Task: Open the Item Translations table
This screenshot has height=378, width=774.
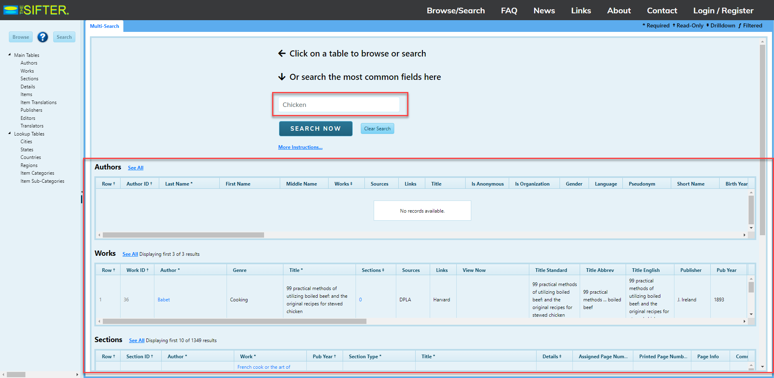Action: 38,102
